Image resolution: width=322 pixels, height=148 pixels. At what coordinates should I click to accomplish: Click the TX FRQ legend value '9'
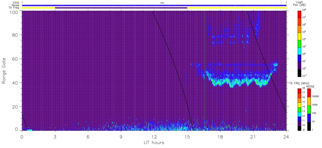[304, 130]
